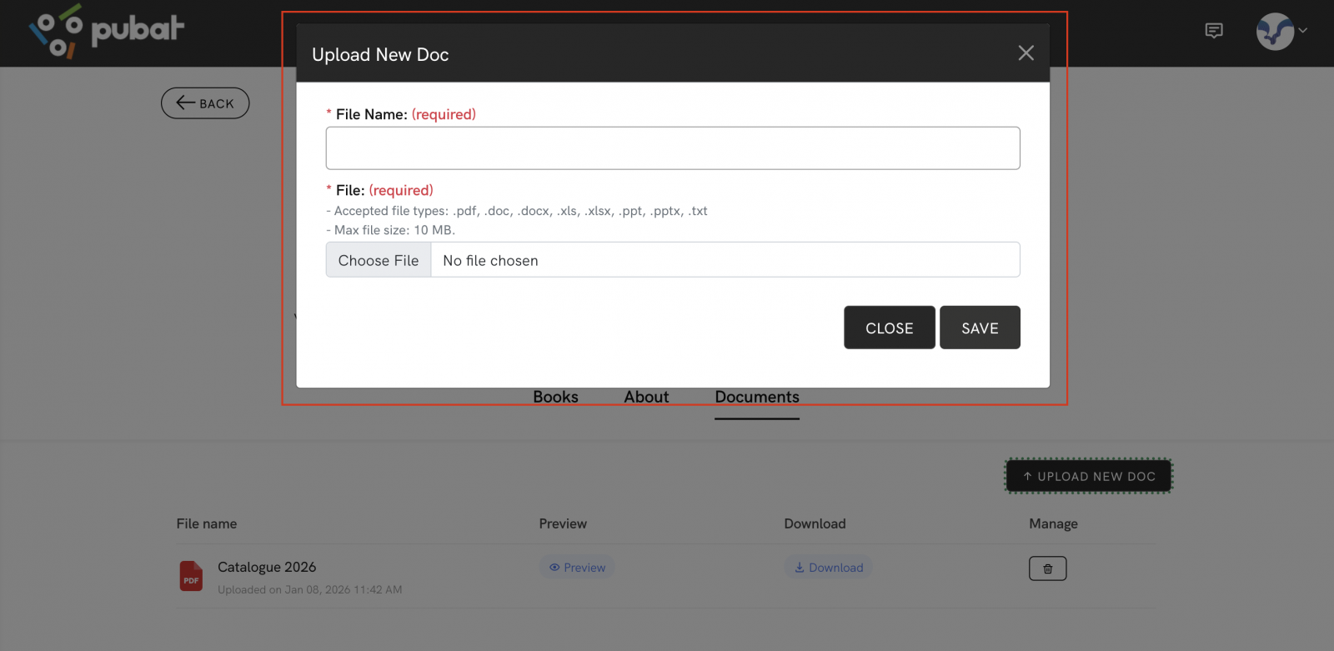Expand the dropdown arrow beside the avatar

1303,31
